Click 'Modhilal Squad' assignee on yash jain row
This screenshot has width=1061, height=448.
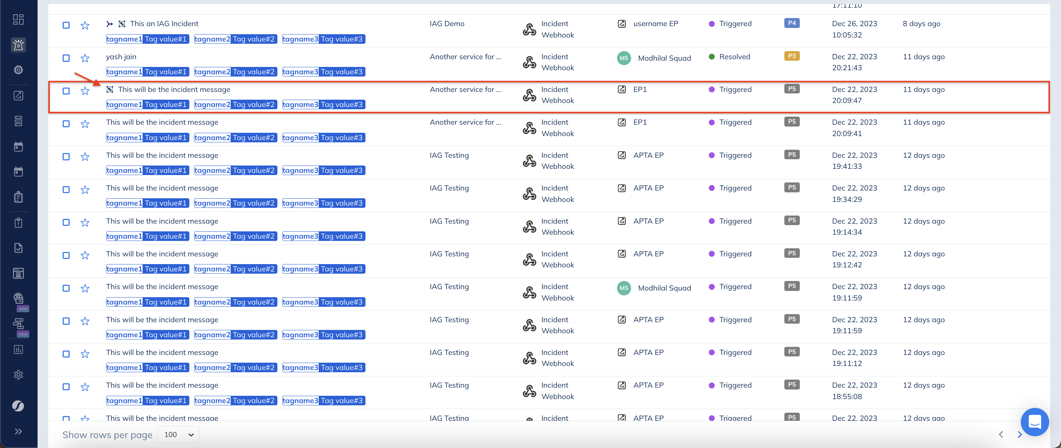tap(664, 58)
